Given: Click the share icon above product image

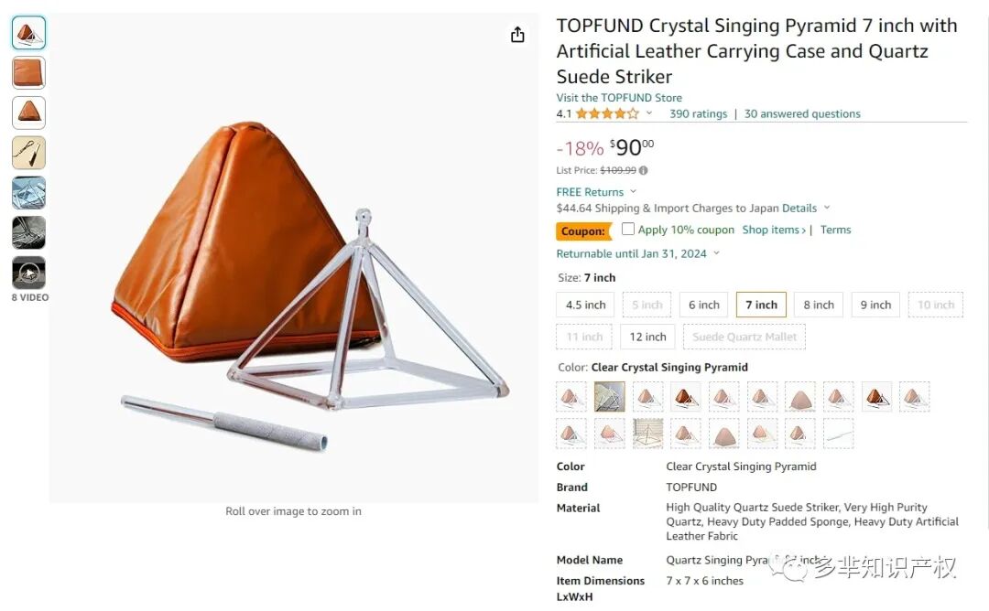Looking at the screenshot, I should [x=517, y=35].
